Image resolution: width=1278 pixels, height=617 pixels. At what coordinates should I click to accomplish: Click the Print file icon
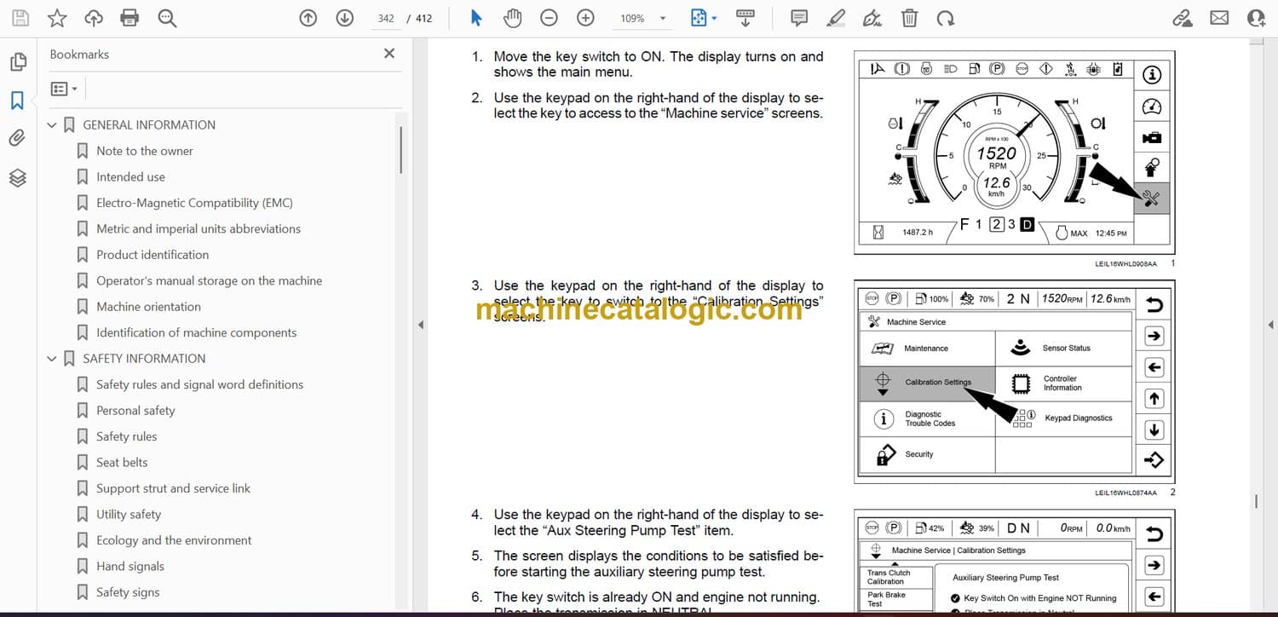pyautogui.click(x=130, y=18)
